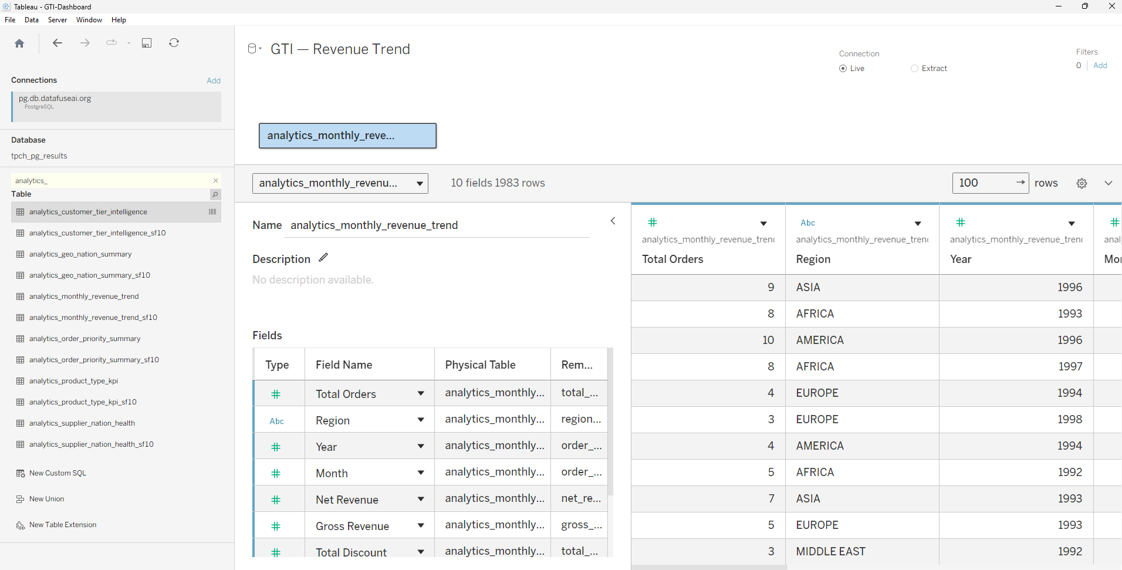This screenshot has width=1122, height=570.
Task: Add a new connection link
Action: pyautogui.click(x=214, y=80)
